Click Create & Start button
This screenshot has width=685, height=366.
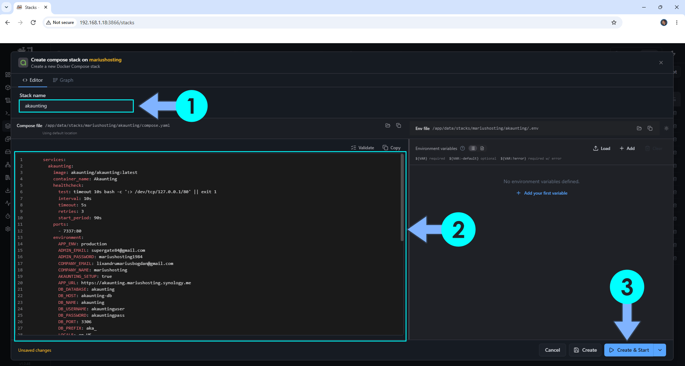[x=629, y=350]
